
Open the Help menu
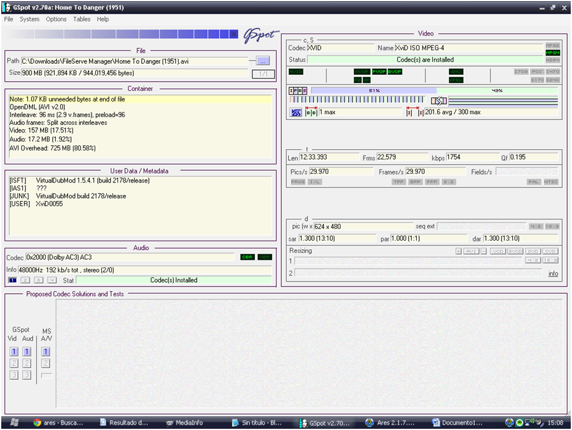tap(103, 19)
